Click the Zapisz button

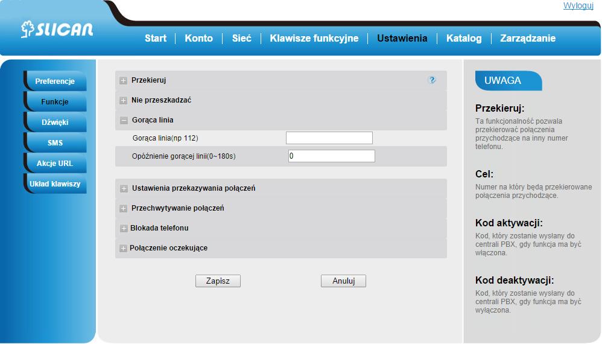click(x=218, y=281)
